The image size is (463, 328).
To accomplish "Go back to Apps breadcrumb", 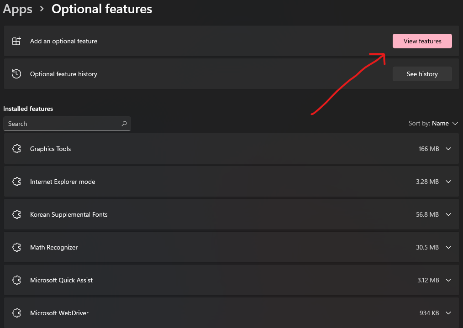I will pos(17,9).
